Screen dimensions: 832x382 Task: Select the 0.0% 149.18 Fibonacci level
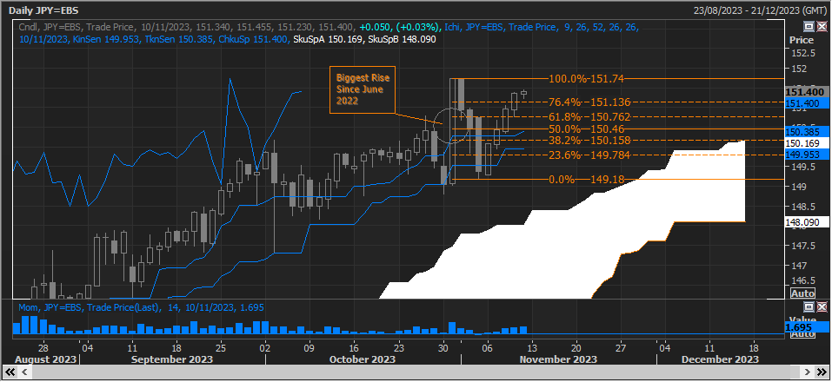pos(586,180)
